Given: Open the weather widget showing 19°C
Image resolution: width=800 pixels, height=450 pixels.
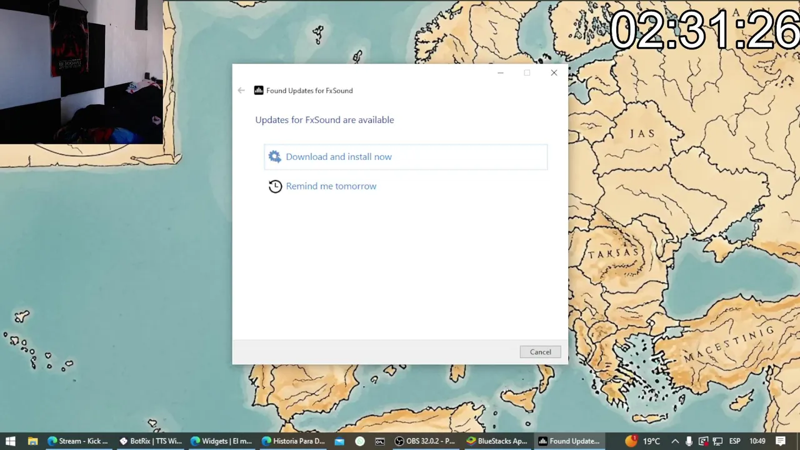Looking at the screenshot, I should (642, 441).
